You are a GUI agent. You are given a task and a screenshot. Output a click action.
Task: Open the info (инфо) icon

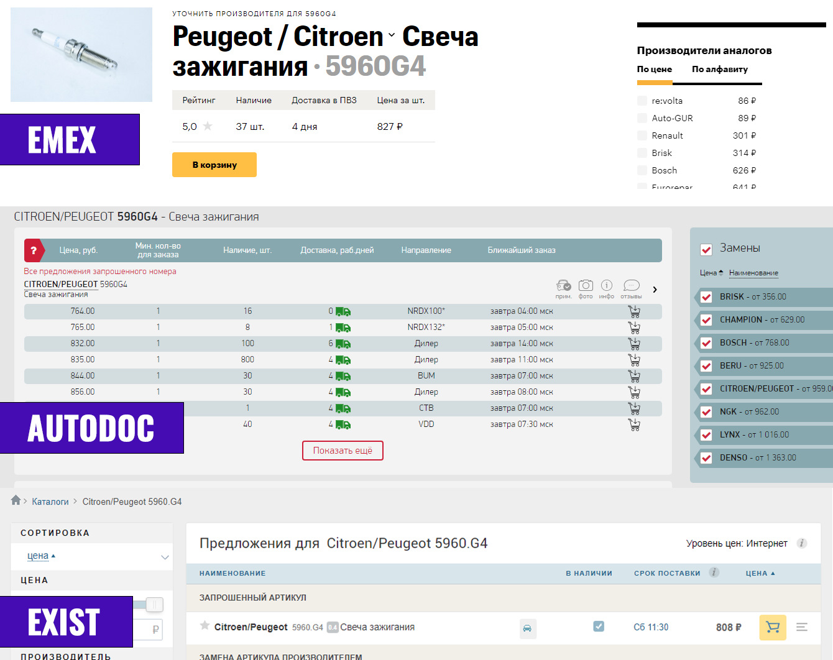[x=607, y=285]
